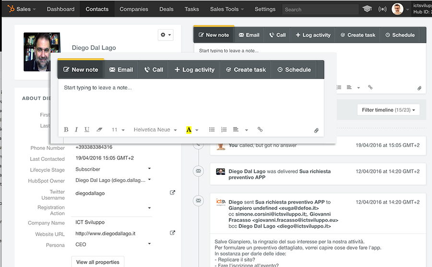Toggle Bold in the enlarged editor toolbar
The width and height of the screenshot is (432, 267).
point(66,130)
